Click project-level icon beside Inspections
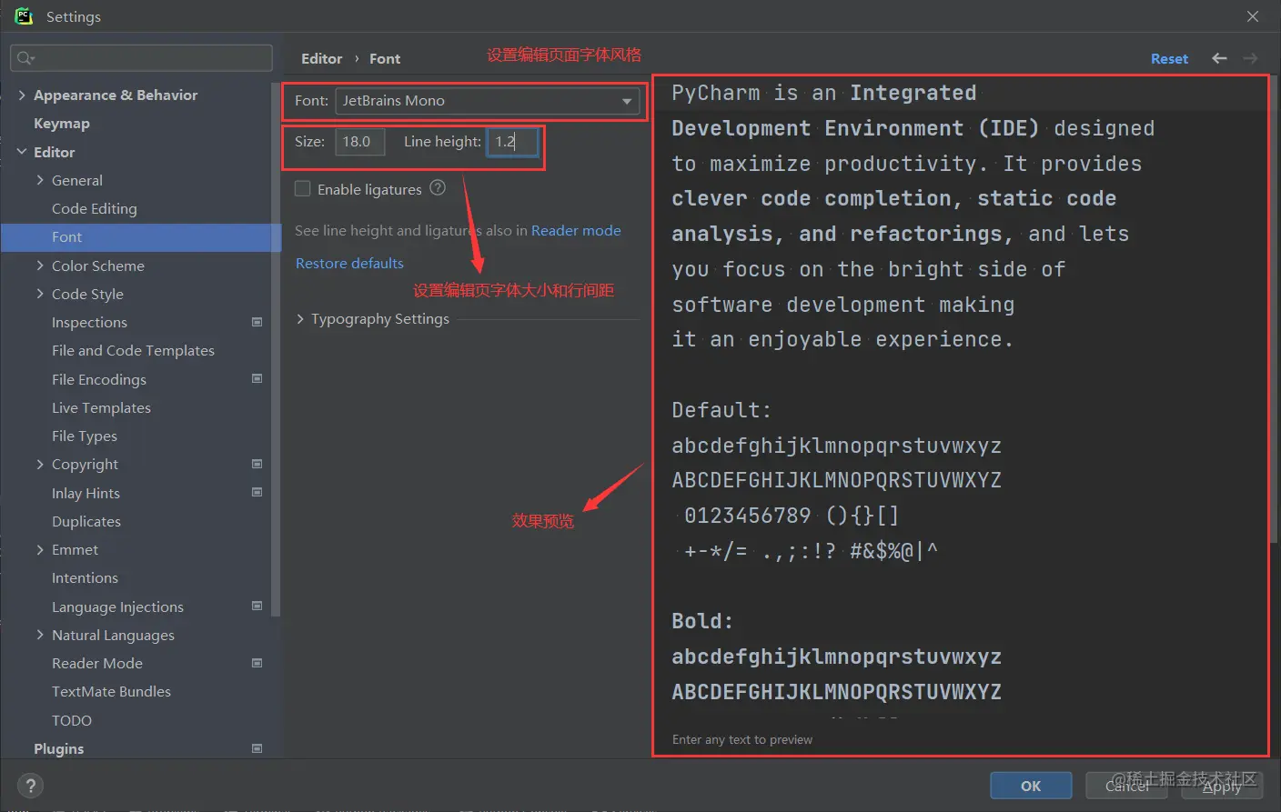The width and height of the screenshot is (1281, 812). point(257,322)
